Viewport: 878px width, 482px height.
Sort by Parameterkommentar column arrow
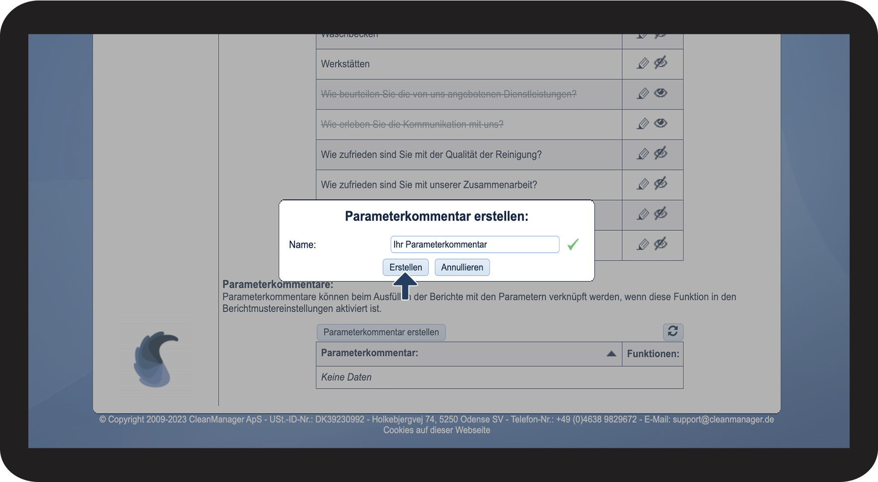point(611,353)
